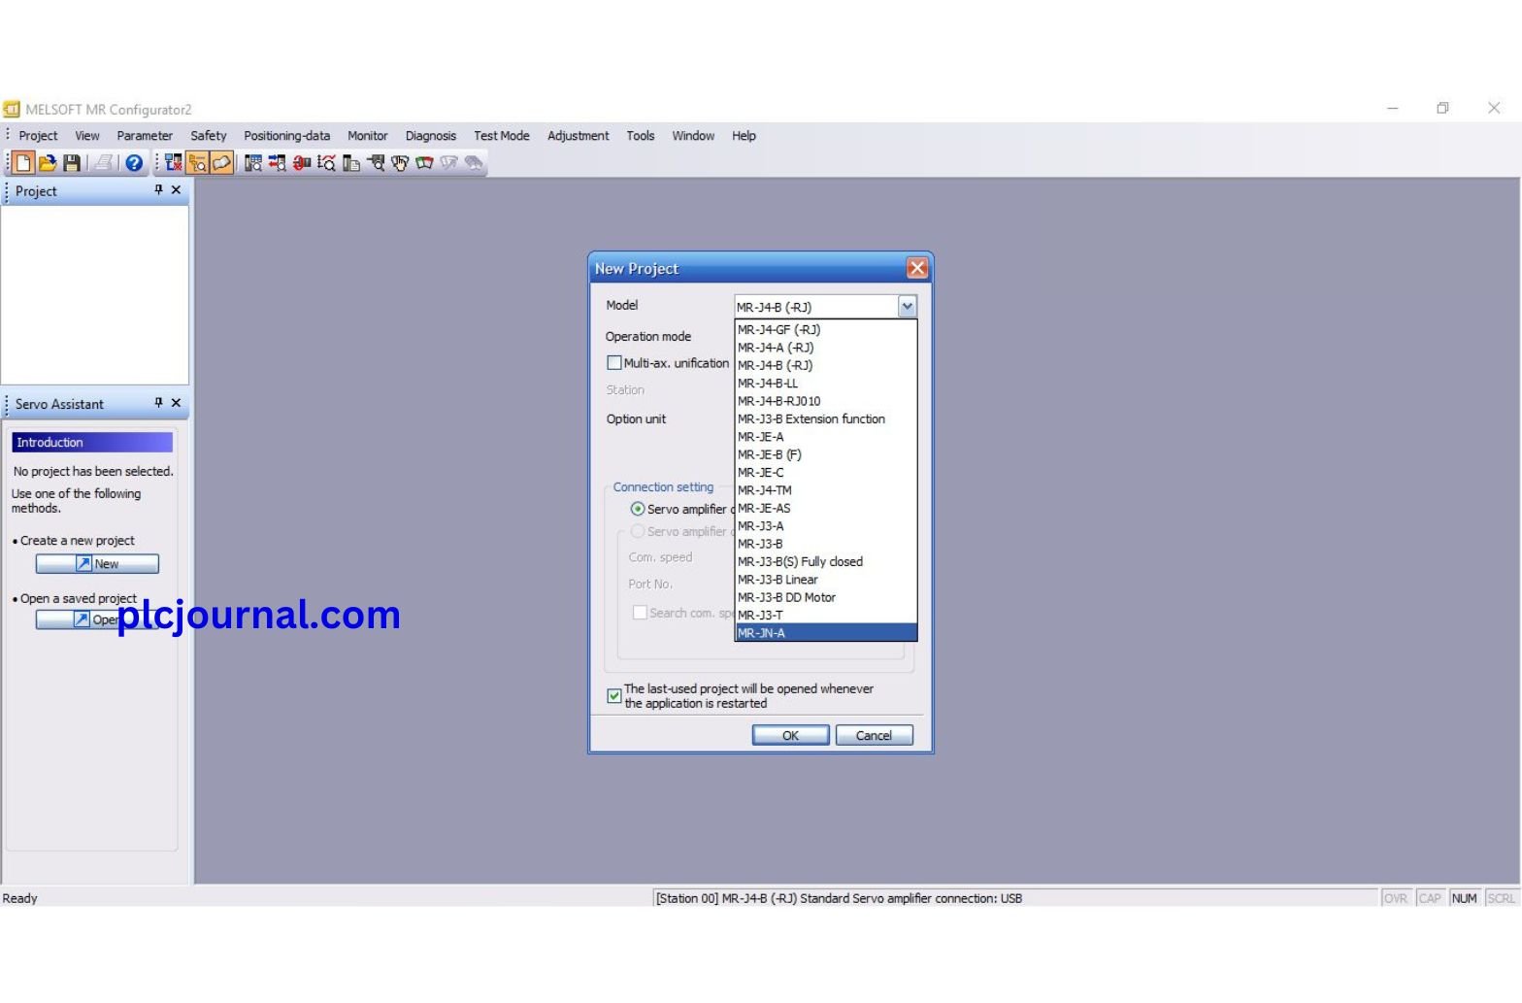Open the Positioning-data menu
This screenshot has width=1522, height=1003.
[286, 136]
